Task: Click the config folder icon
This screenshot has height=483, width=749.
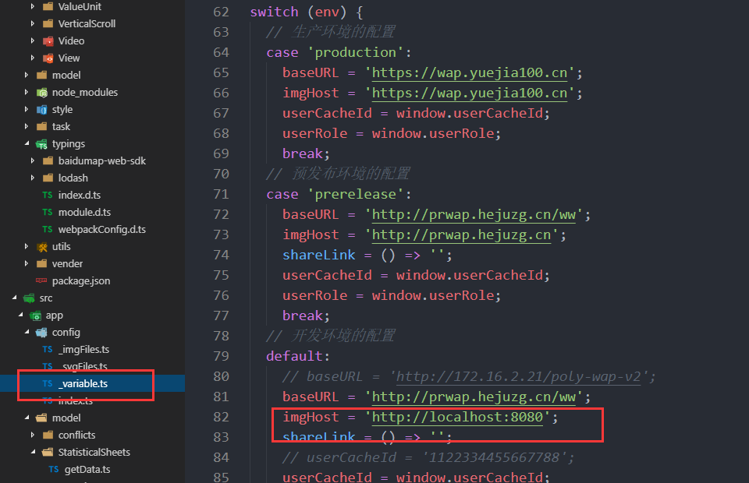Action: (x=42, y=333)
